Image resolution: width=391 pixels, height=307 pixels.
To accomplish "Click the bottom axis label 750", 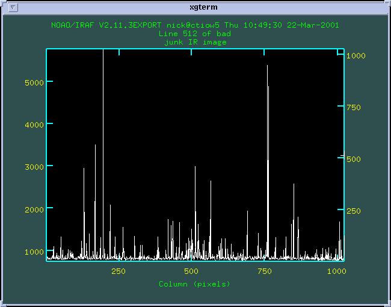I will point(264,271).
